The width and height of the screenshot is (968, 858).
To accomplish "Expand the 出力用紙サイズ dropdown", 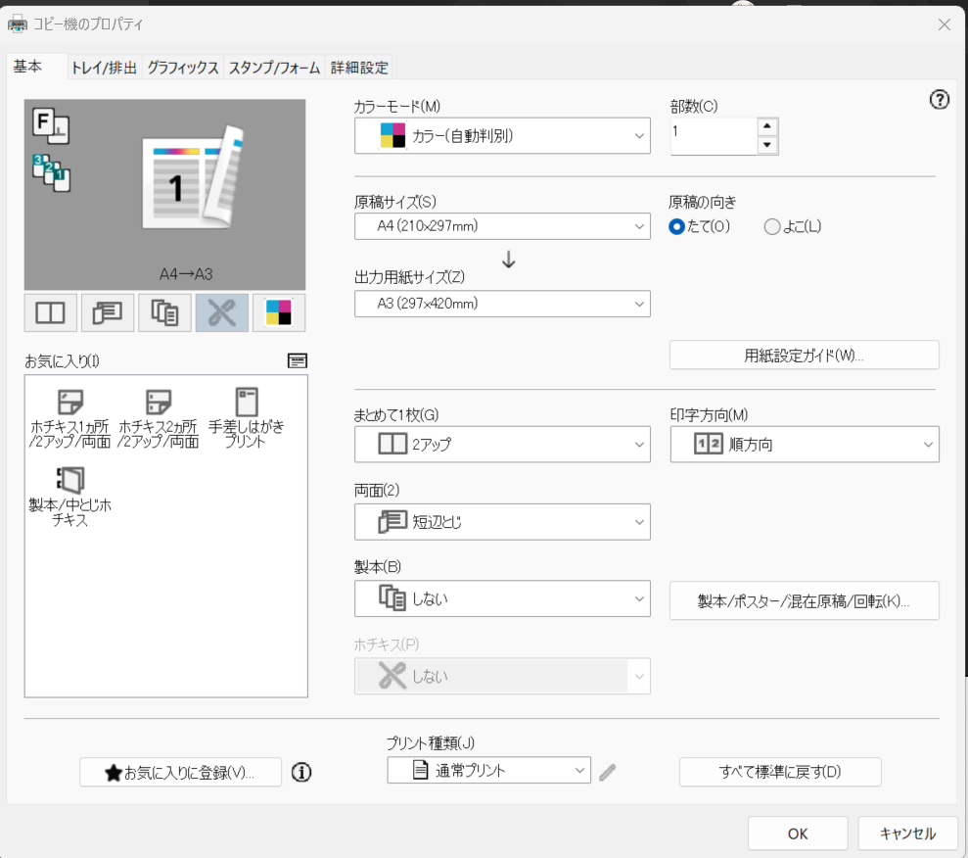I will pos(502,304).
